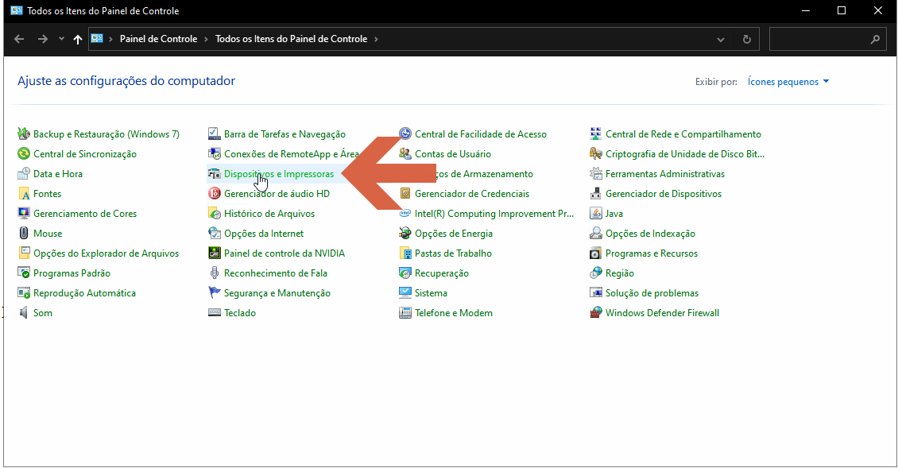Open Ferramentas Administrativas link
This screenshot has width=898, height=468.
(665, 173)
